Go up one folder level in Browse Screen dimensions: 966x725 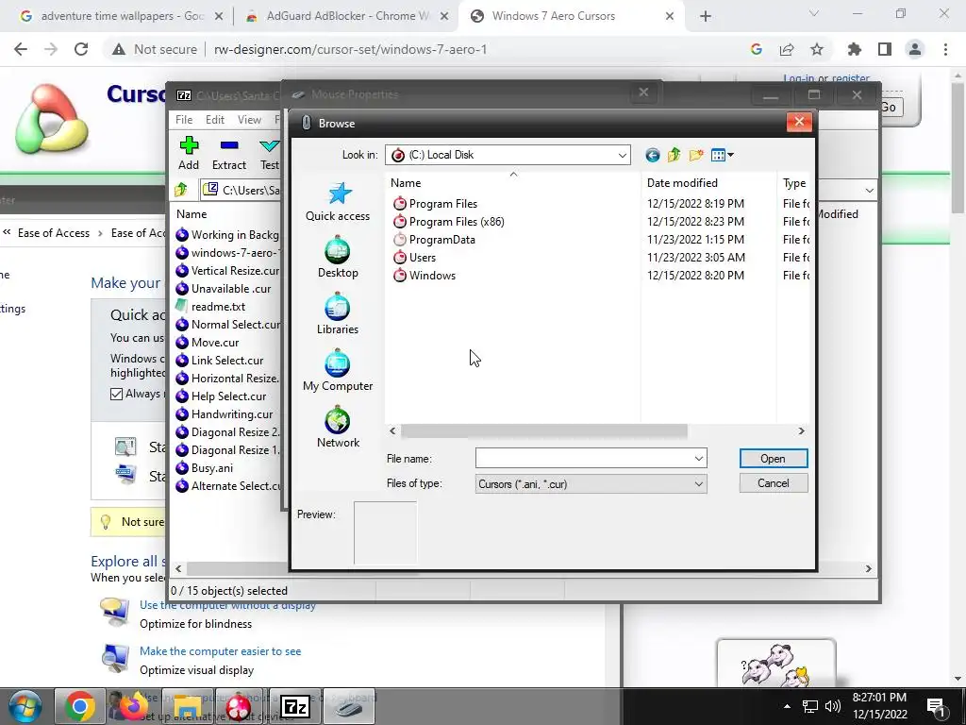674,156
